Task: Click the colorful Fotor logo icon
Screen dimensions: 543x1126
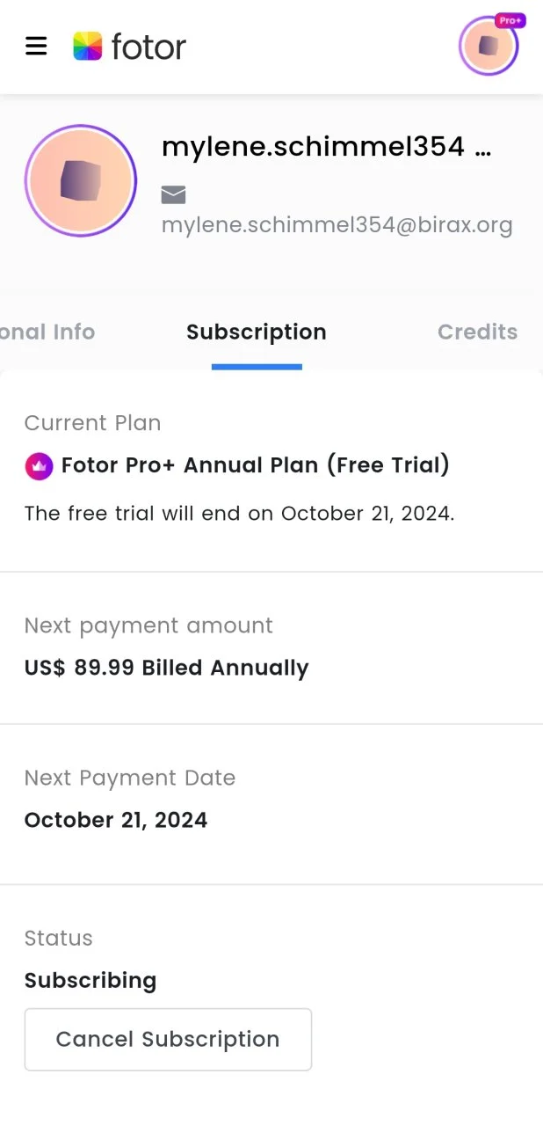Action: pyautogui.click(x=87, y=46)
